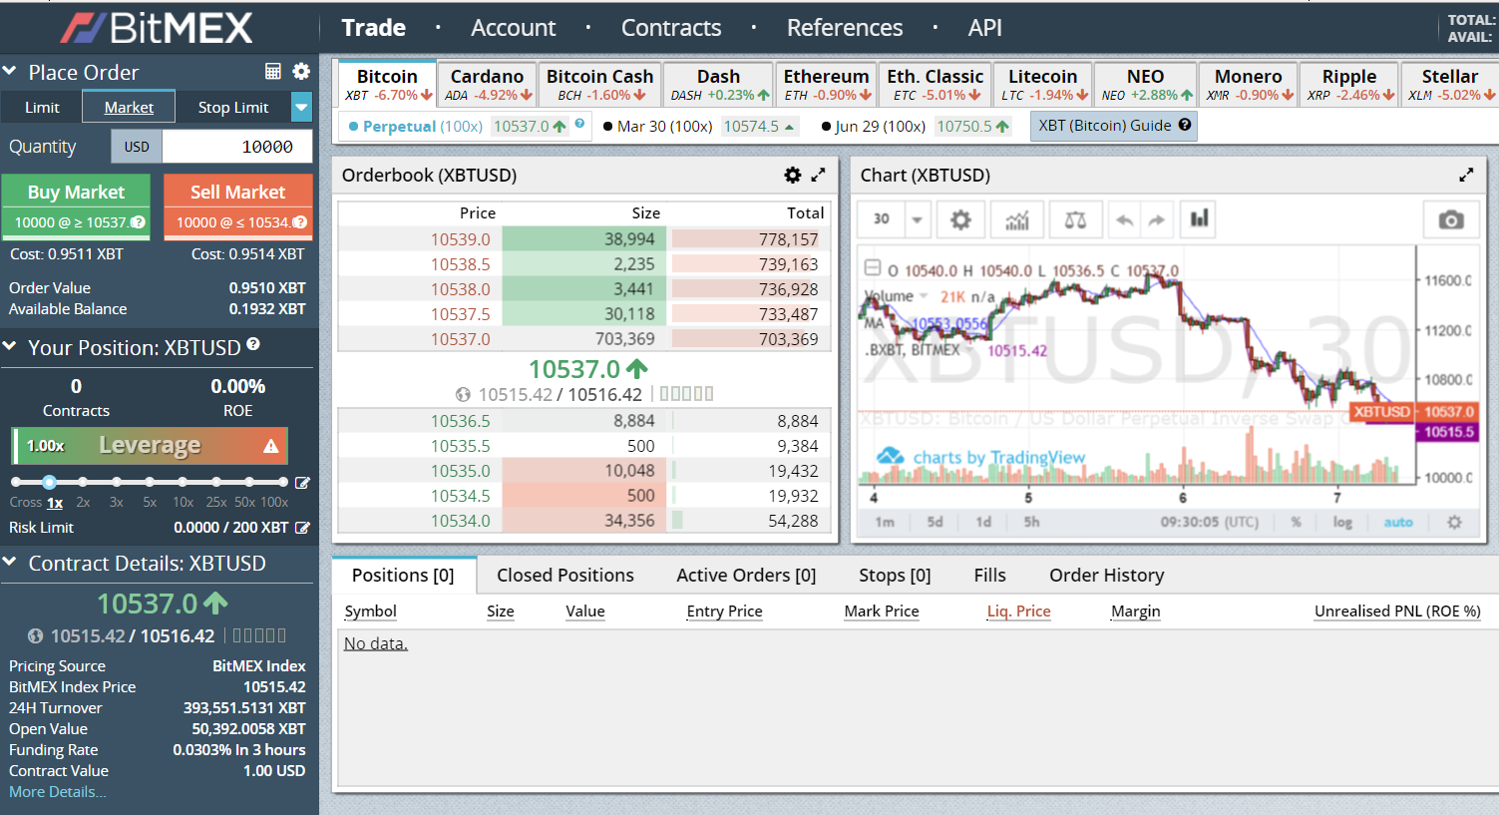Toggle percent scale on chart
The width and height of the screenshot is (1499, 815).
[x=1296, y=522]
